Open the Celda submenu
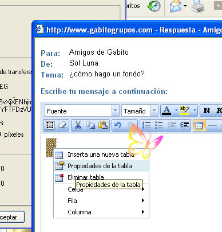The image size is (222, 232). 101,189
